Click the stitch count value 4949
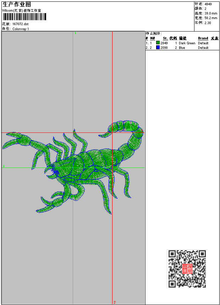This screenshot has height=305, width=220. tap(208, 4)
